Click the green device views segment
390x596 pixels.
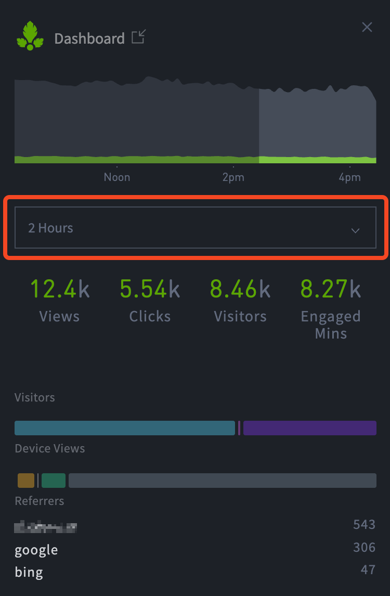54,481
